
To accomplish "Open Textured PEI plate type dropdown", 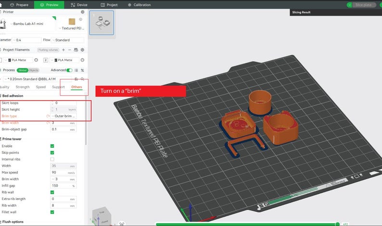I will (x=71, y=28).
